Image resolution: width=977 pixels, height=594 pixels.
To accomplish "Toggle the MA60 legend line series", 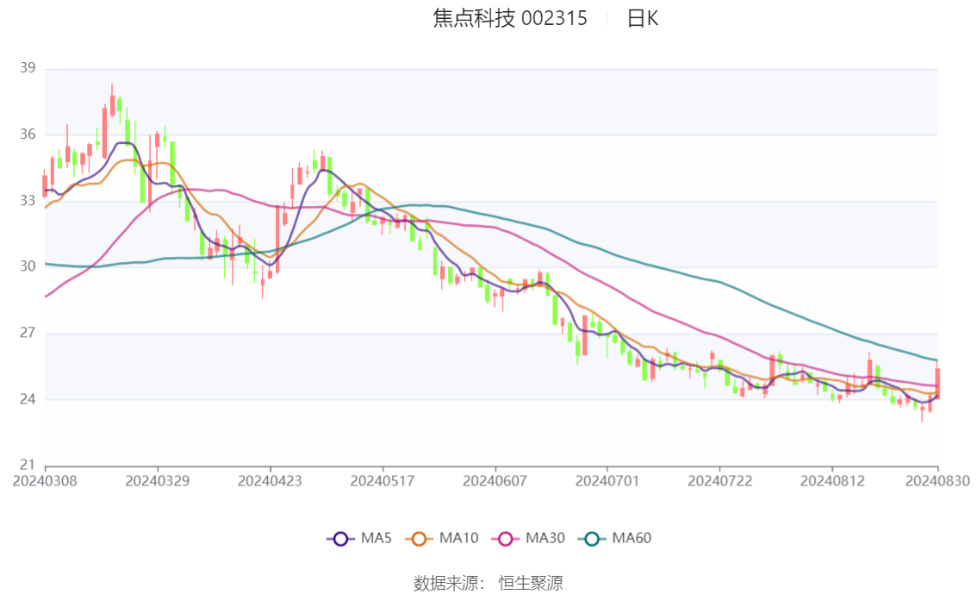I will [x=615, y=539].
